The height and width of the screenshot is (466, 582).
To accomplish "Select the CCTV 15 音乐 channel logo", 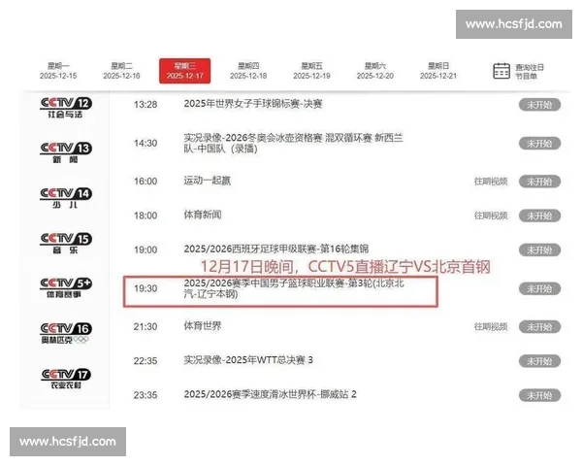I will click(66, 243).
